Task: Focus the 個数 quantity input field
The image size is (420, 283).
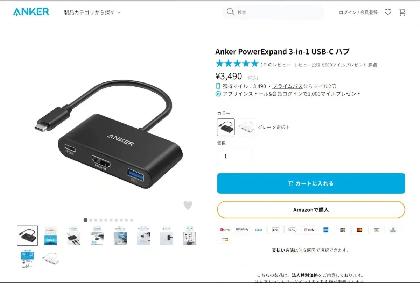Action: pos(234,156)
